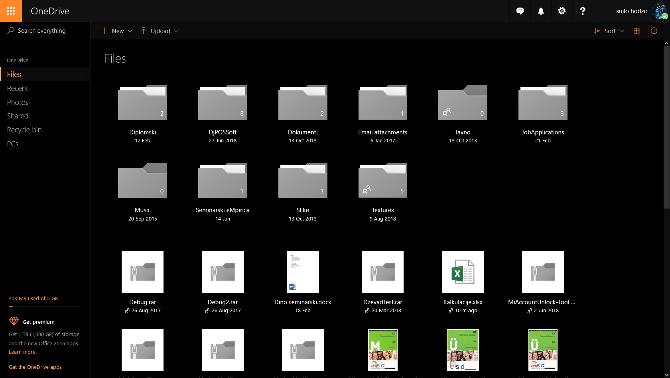The width and height of the screenshot is (670, 378).
Task: Click the Debug.rar file name
Action: coord(142,302)
